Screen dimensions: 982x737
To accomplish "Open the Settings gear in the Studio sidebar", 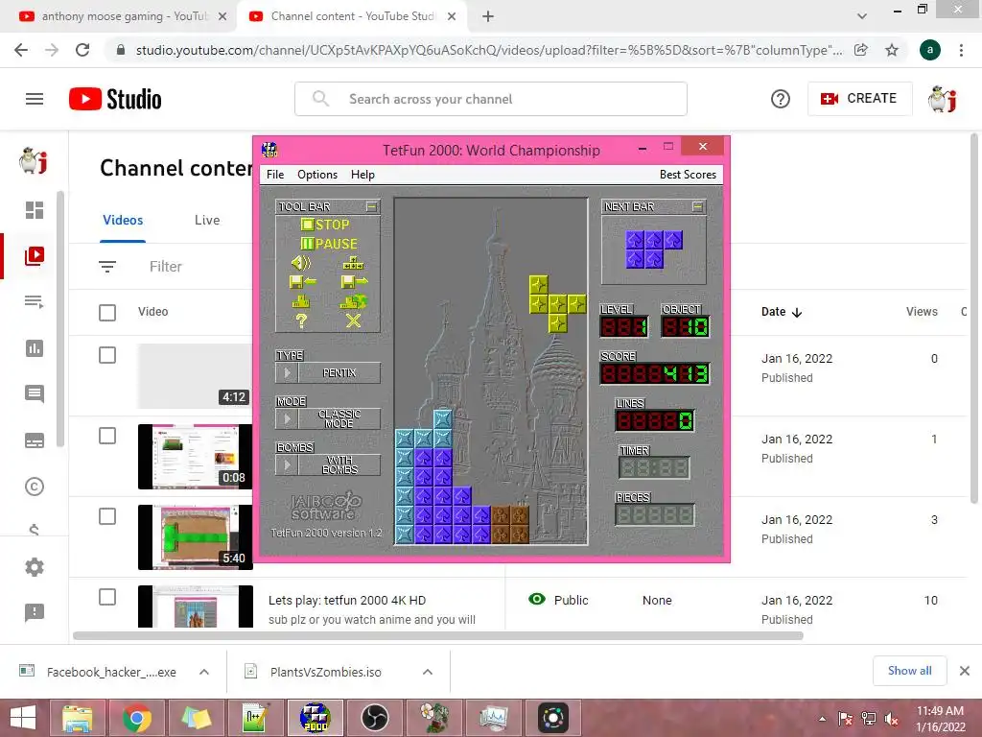I will [35, 567].
